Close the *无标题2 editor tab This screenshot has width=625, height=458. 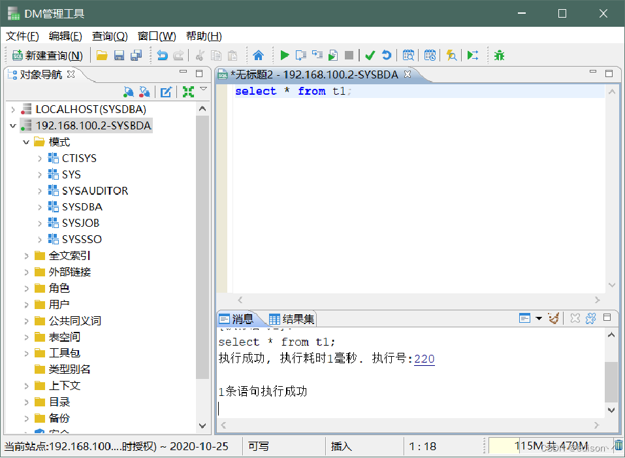[x=408, y=74]
